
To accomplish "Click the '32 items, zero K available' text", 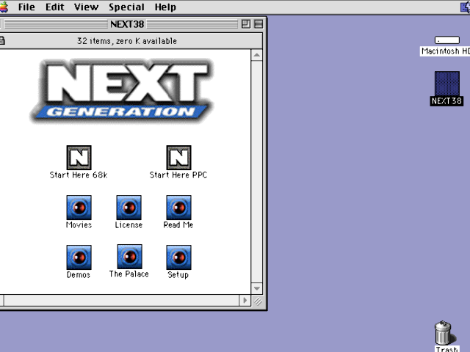I will 127,41.
